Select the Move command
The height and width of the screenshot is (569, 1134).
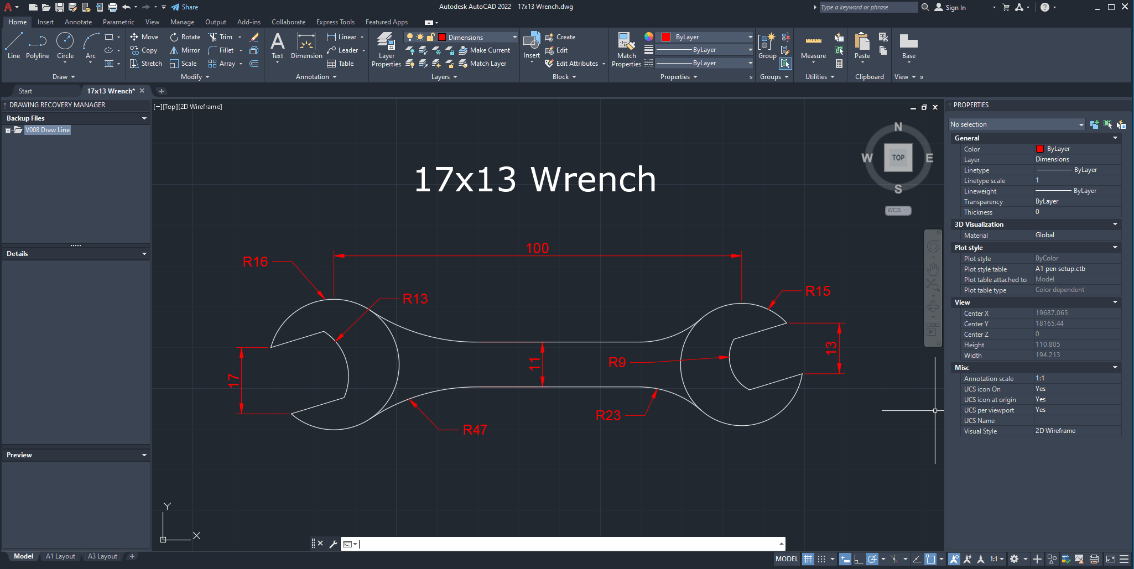144,37
